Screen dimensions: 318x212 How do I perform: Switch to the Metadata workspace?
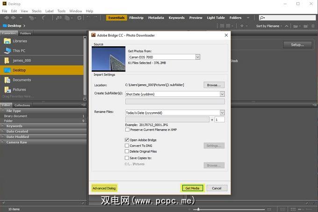coord(156,18)
